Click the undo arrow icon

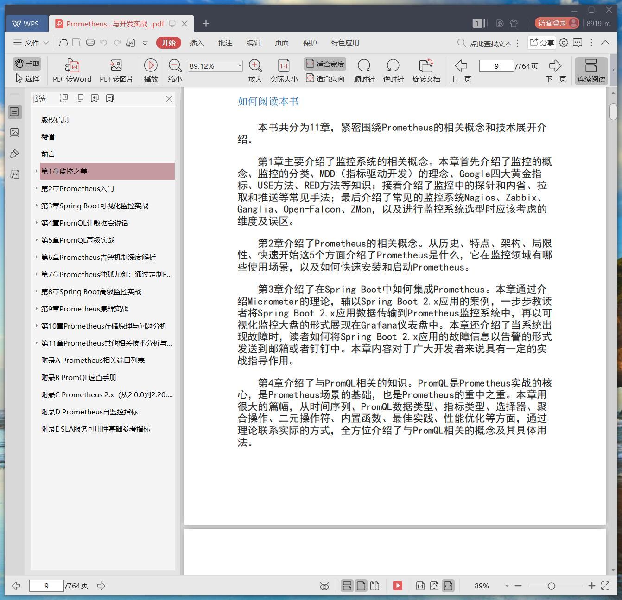[104, 43]
